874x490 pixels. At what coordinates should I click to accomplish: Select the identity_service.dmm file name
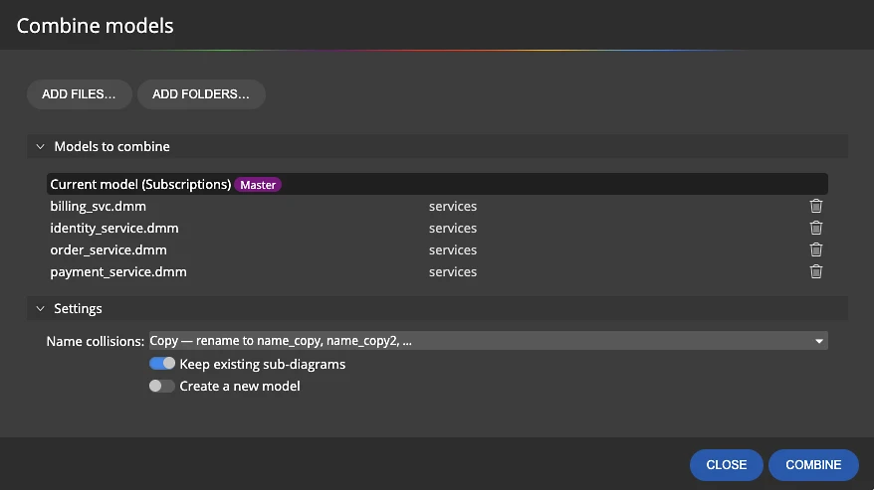114,228
